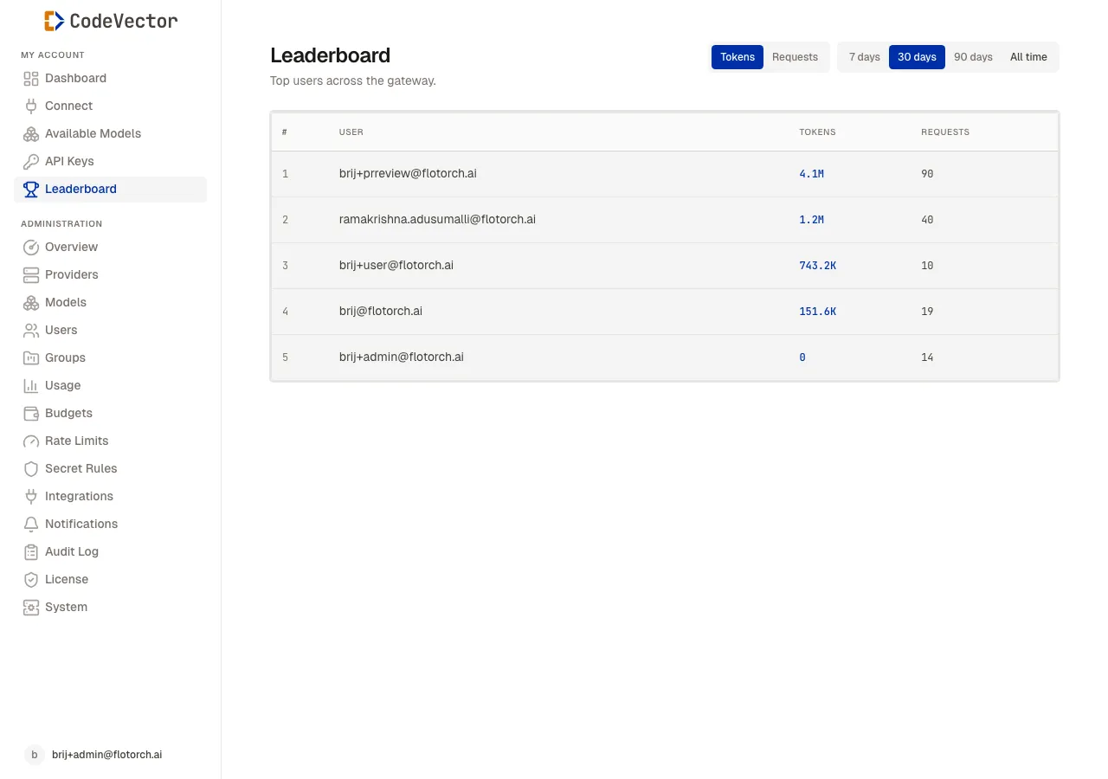Select brij+user@flotorch.ai in the table
The image size is (1108, 779).
tap(396, 266)
